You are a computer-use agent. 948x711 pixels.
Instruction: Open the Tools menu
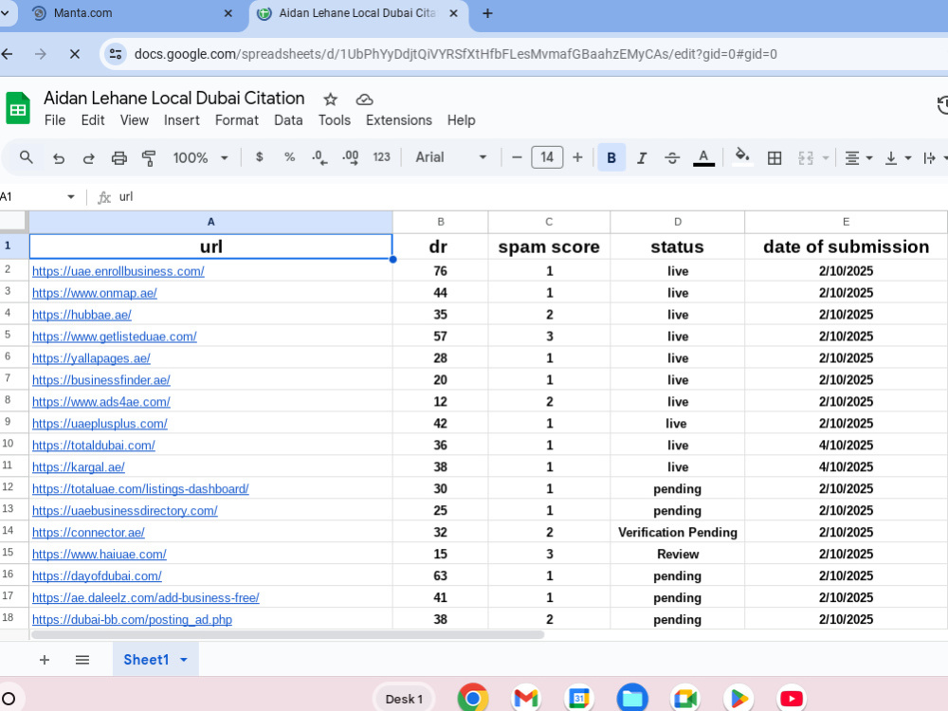coord(335,120)
